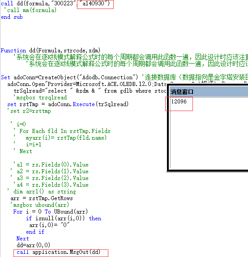Click the 'myarr(i)= rstTmp(fld.name)' comment

coord(60,138)
